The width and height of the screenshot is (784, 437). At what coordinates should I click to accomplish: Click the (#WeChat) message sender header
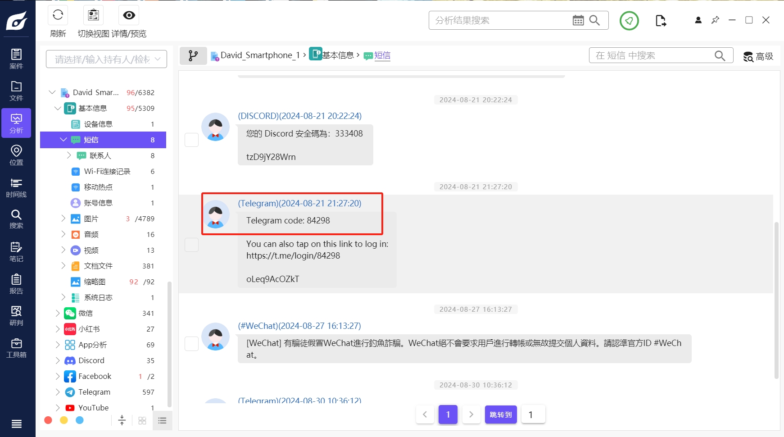point(299,326)
